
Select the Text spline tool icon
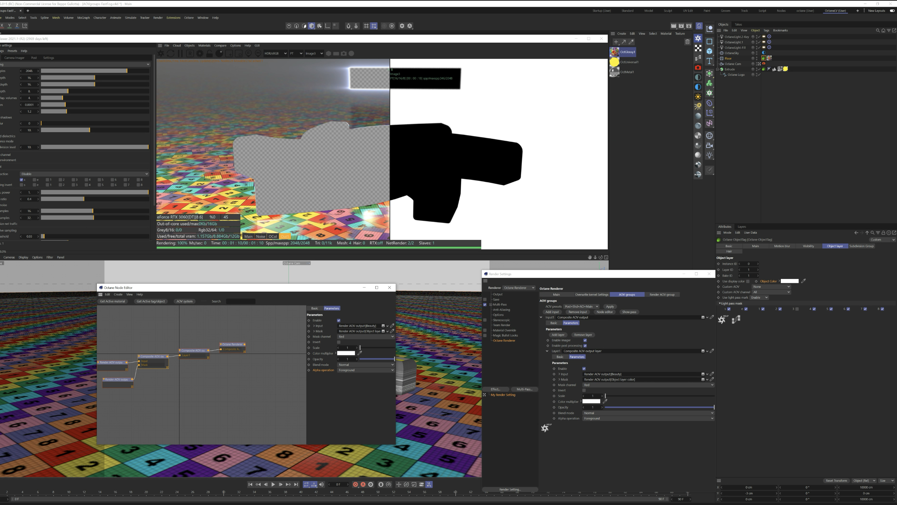[709, 61]
